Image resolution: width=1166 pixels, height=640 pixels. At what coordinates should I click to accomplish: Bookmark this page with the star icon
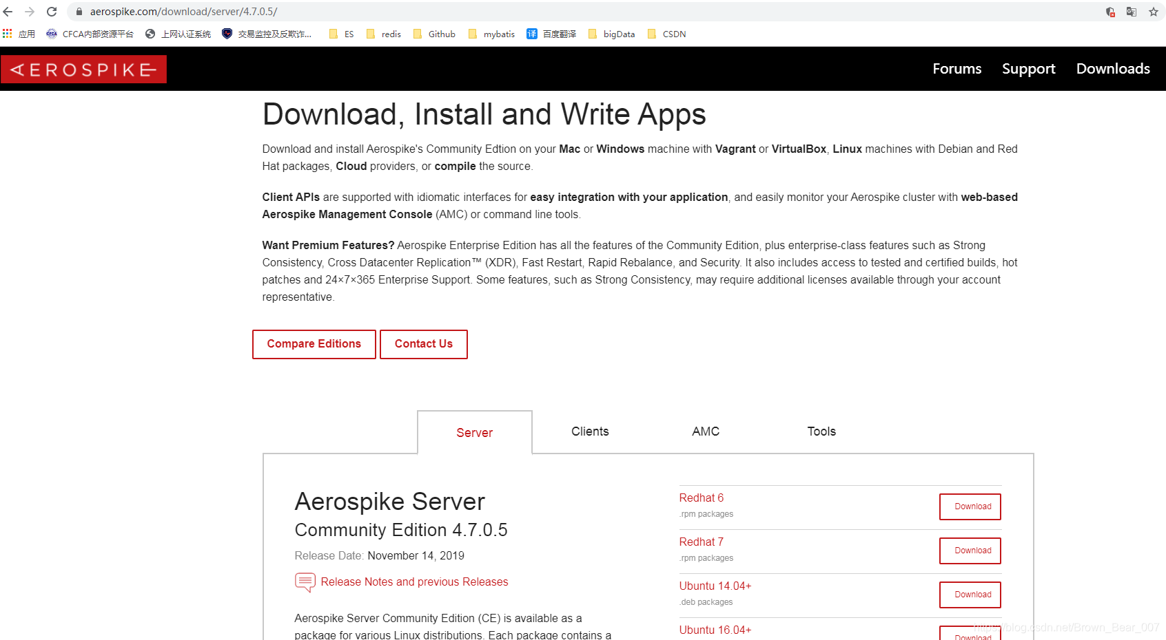[x=1154, y=12]
